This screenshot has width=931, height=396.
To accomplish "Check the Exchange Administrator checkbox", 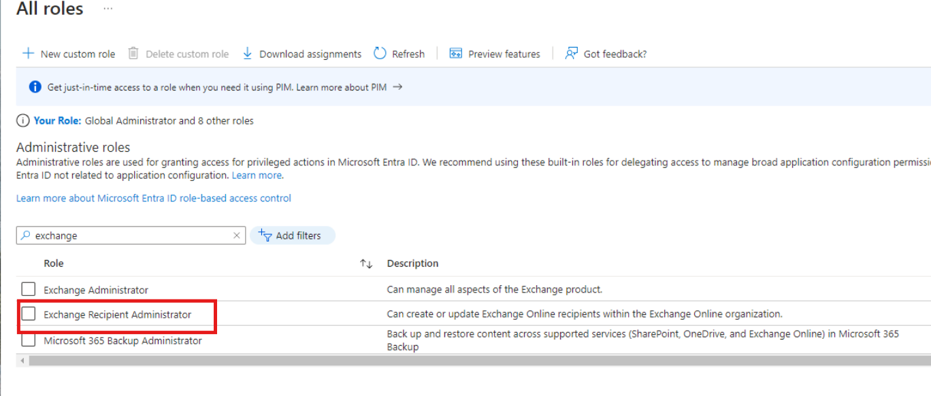I will (x=28, y=288).
